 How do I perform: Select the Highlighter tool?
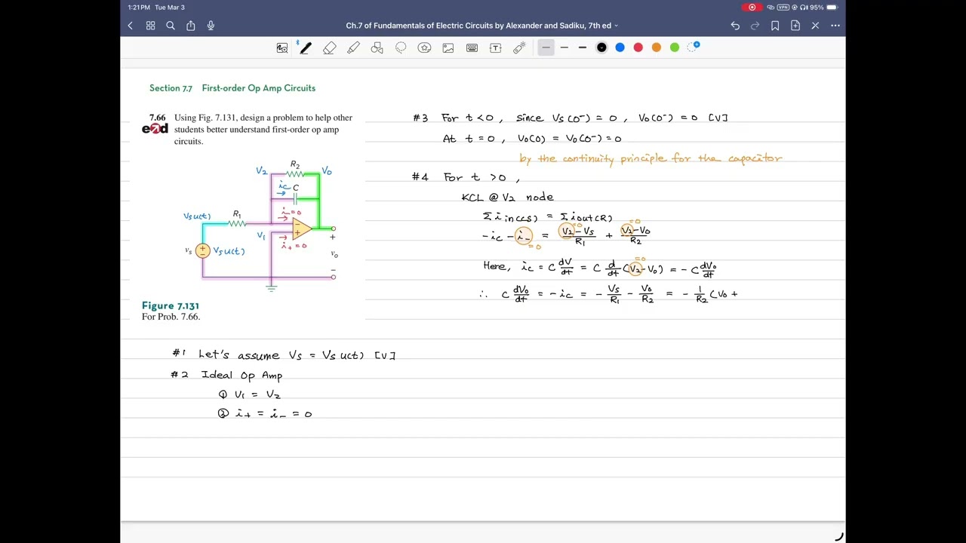tap(353, 48)
